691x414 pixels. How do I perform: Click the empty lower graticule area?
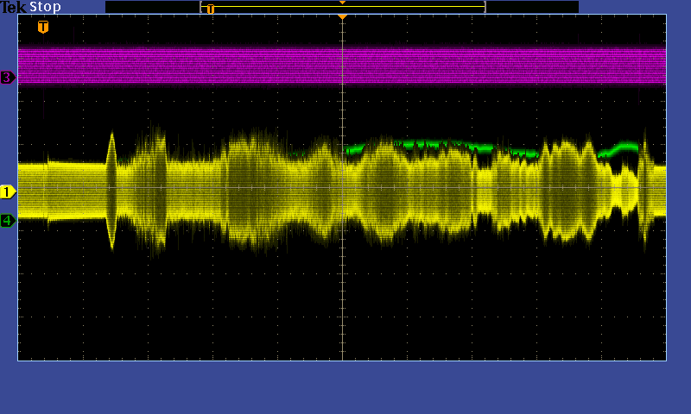(x=216, y=310)
